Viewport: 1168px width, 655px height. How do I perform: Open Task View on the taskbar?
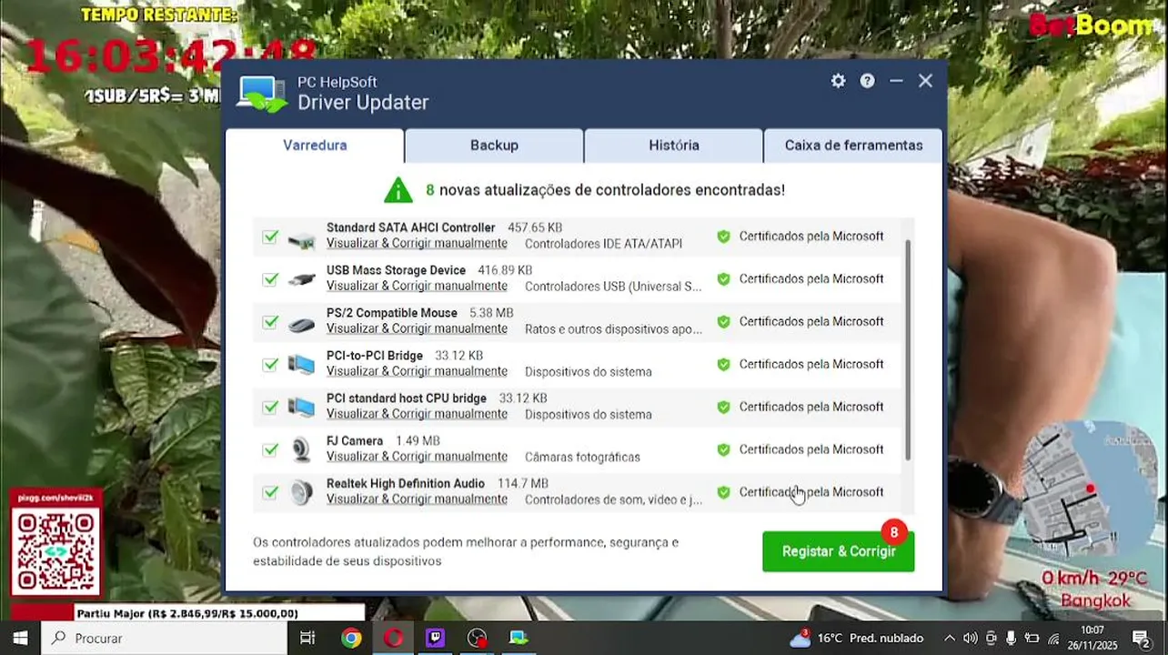(307, 638)
